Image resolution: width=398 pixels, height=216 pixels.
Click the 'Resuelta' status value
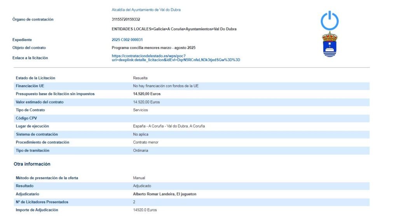pyautogui.click(x=140, y=78)
